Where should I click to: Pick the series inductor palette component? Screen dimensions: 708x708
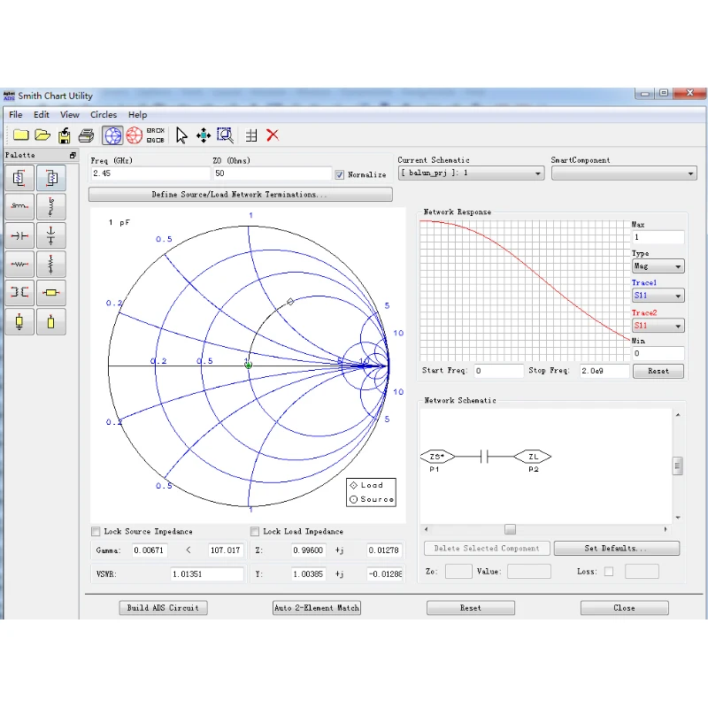click(19, 205)
